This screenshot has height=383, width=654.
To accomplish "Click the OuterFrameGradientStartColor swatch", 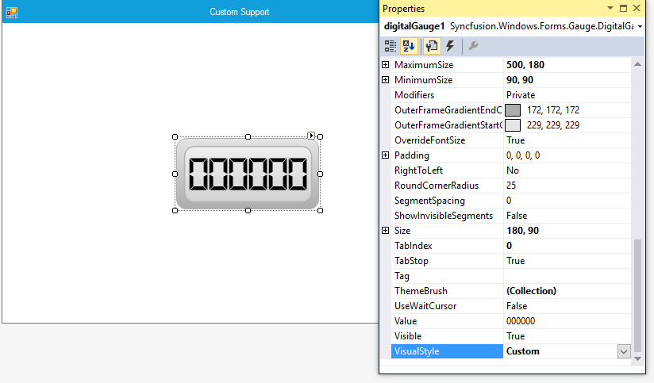I will coord(513,125).
